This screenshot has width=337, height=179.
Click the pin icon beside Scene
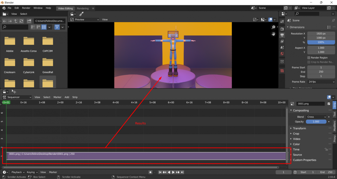333,21
